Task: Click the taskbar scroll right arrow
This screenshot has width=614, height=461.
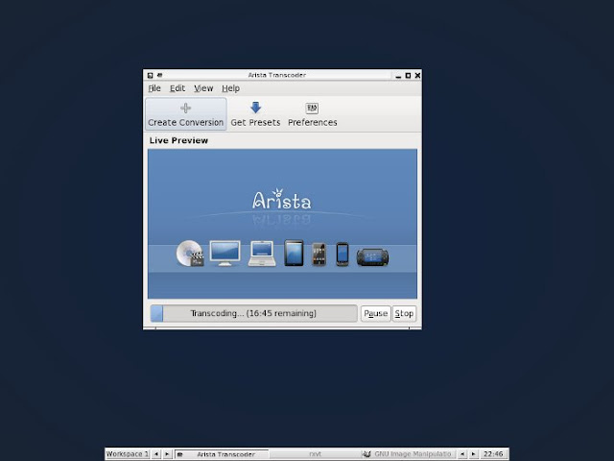Action: coord(473,454)
